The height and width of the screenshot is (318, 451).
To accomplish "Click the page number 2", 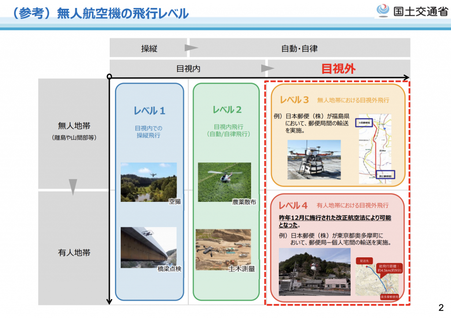I will pos(441,307).
